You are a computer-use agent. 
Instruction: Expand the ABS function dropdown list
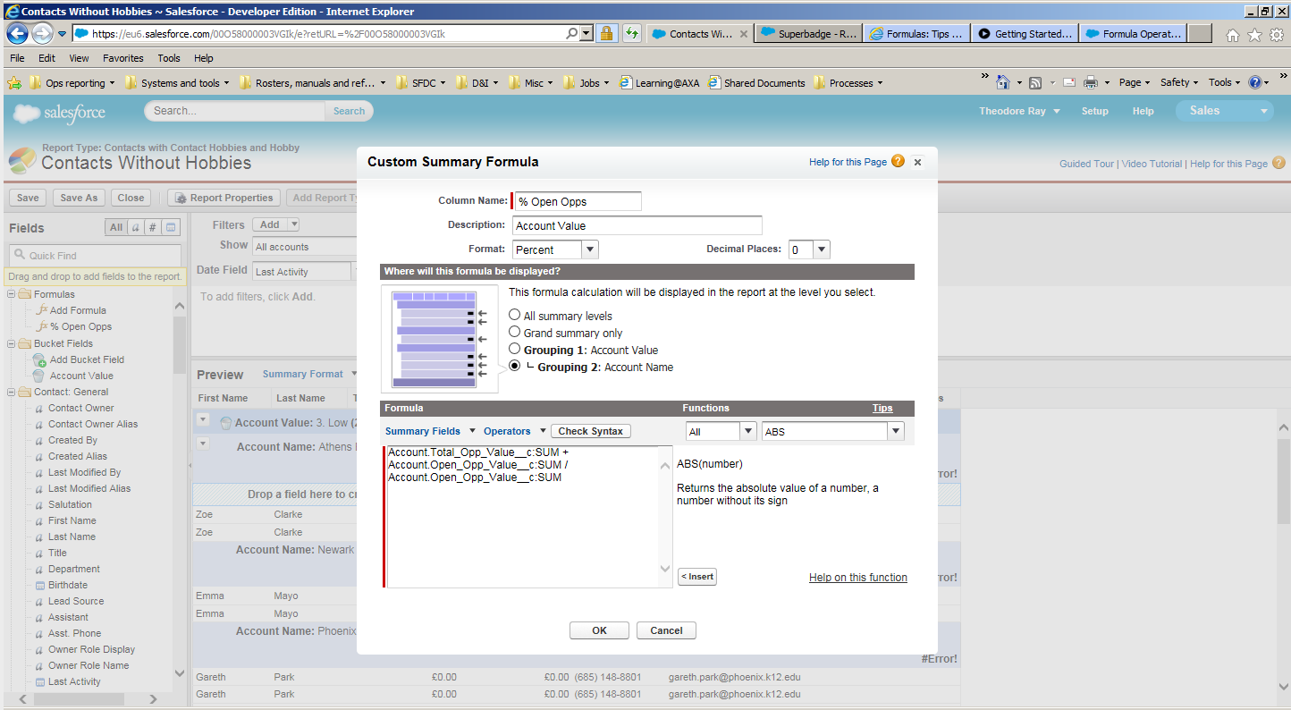tap(895, 431)
